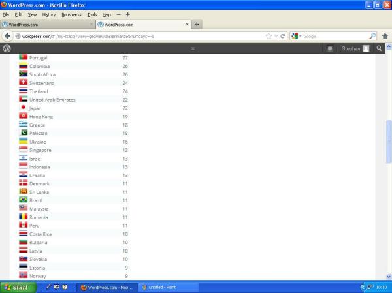392x293 pixels.
Task: Collapse the admin bar center arrow
Action: click(193, 49)
